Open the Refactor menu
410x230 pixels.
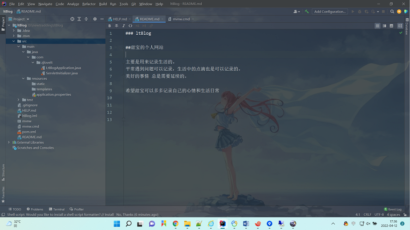89,4
